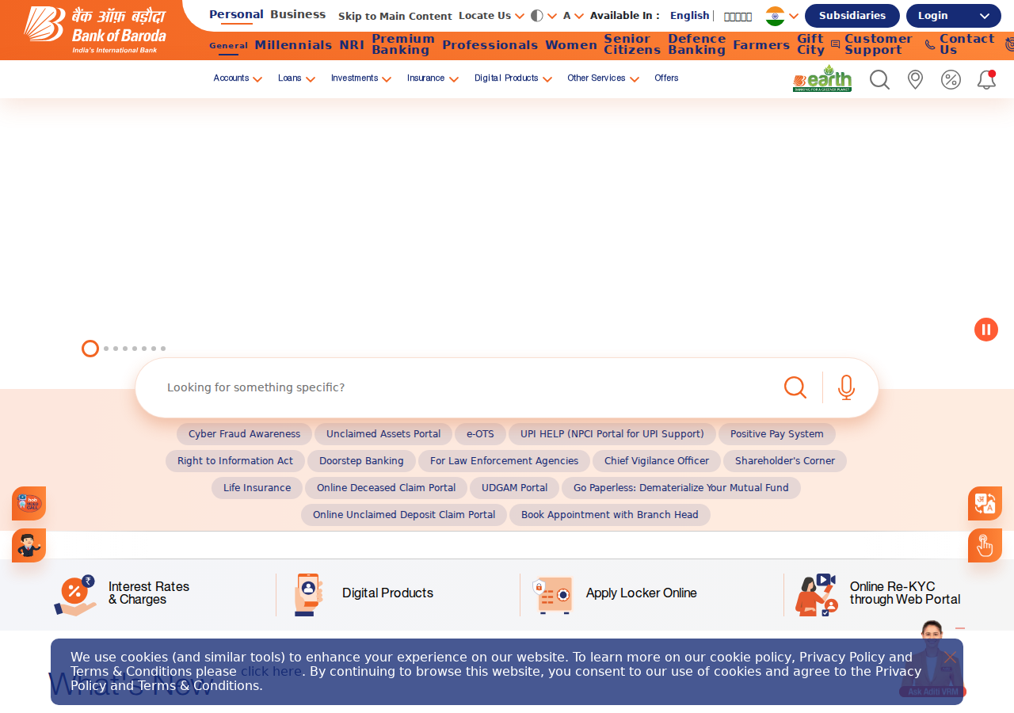Follow the cookie policy click here link
1014x713 pixels.
tap(271, 672)
